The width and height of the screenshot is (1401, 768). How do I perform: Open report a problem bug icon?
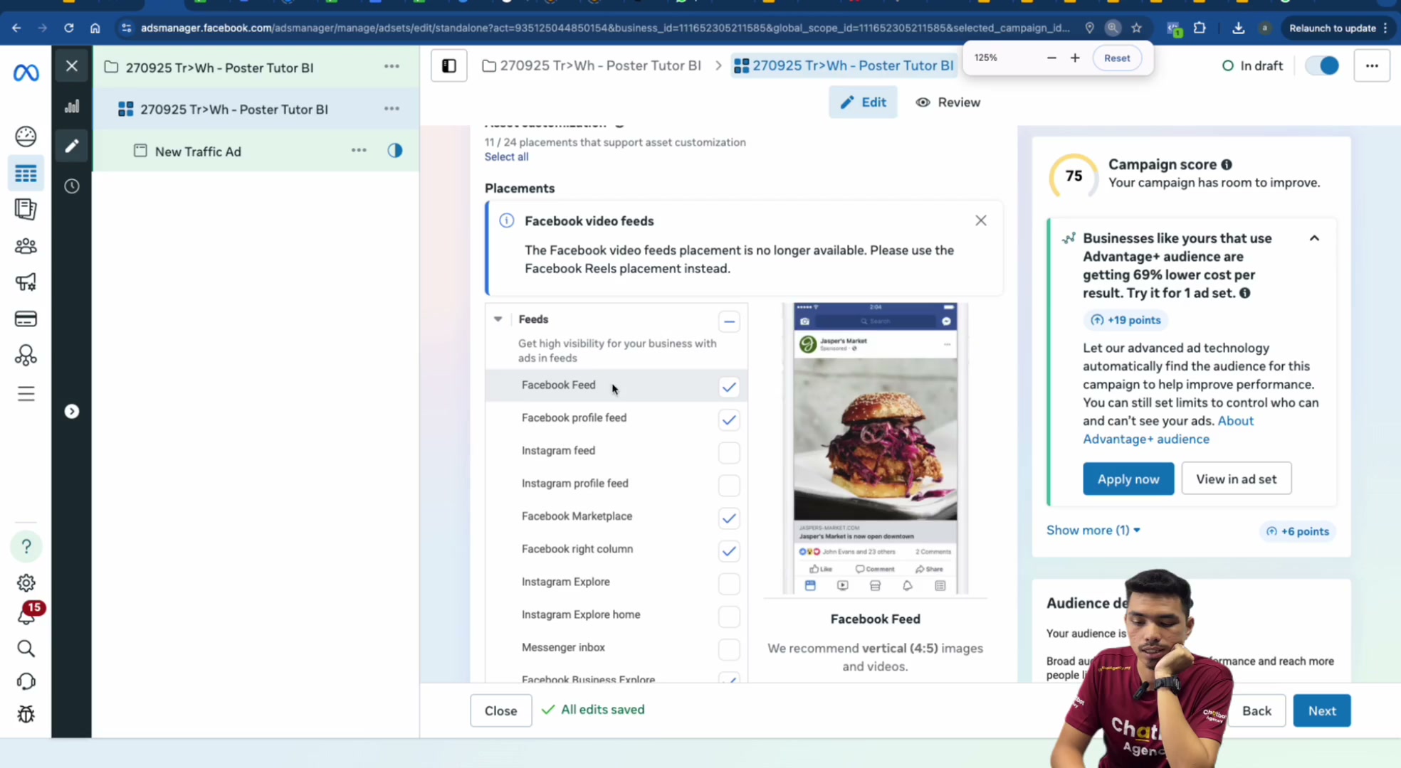(26, 714)
